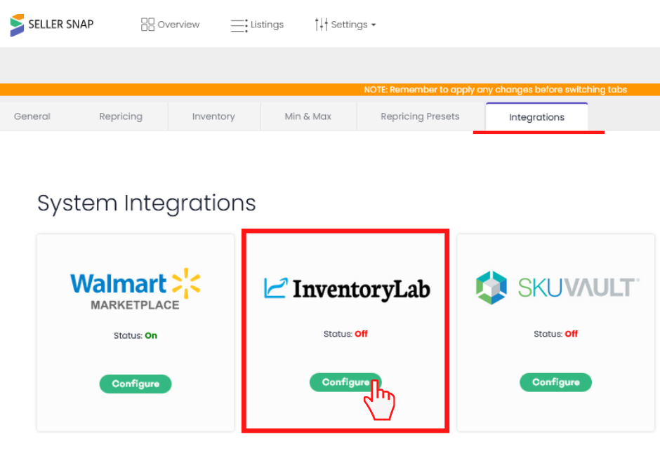This screenshot has width=660, height=458.
Task: Click the Seller Snap logo
Action: (51, 25)
